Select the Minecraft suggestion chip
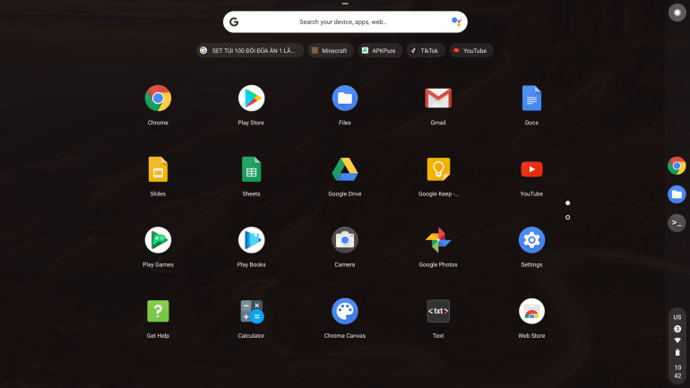690x388 pixels. click(x=331, y=50)
